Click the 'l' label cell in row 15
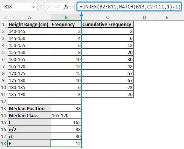 tap(29, 122)
